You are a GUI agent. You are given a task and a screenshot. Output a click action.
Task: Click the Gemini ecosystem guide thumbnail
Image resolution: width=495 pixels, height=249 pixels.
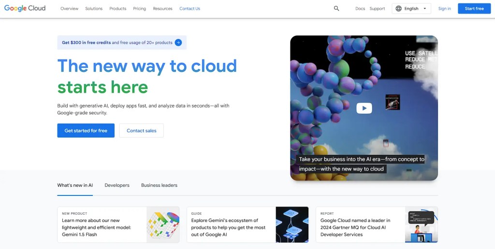pos(292,225)
